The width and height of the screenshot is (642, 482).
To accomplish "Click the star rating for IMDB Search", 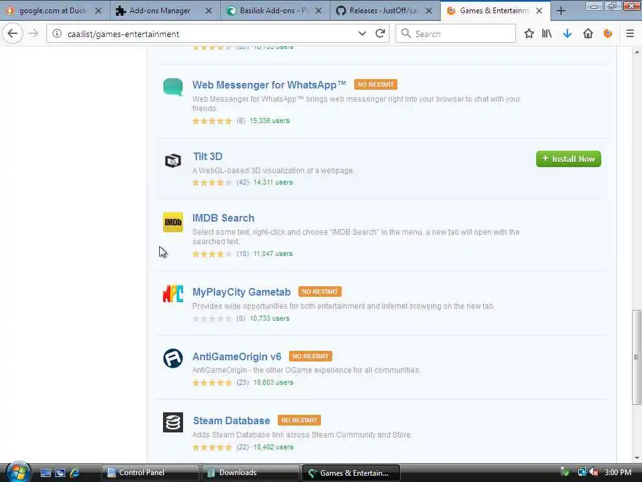I will click(x=212, y=254).
